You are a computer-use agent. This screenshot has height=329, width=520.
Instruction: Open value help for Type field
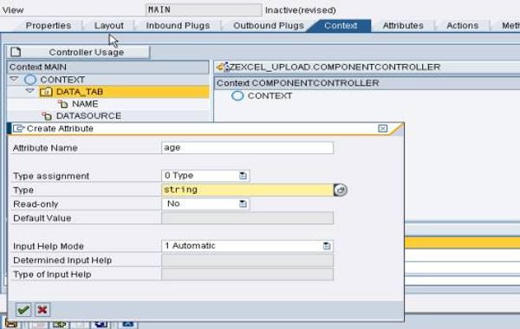(341, 190)
